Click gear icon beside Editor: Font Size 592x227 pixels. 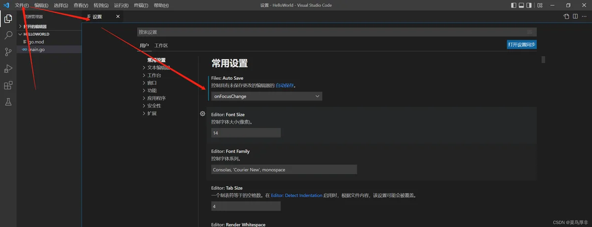point(202,113)
